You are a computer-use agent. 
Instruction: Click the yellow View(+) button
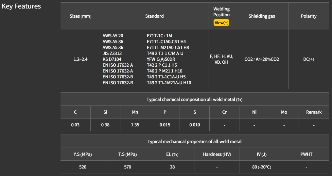tap(221, 23)
